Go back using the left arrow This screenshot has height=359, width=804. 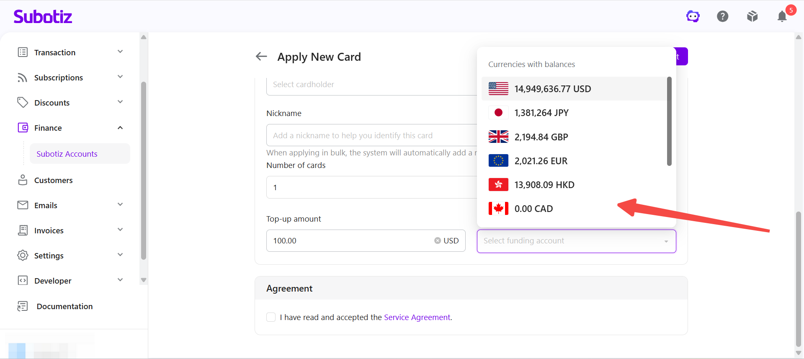(261, 56)
